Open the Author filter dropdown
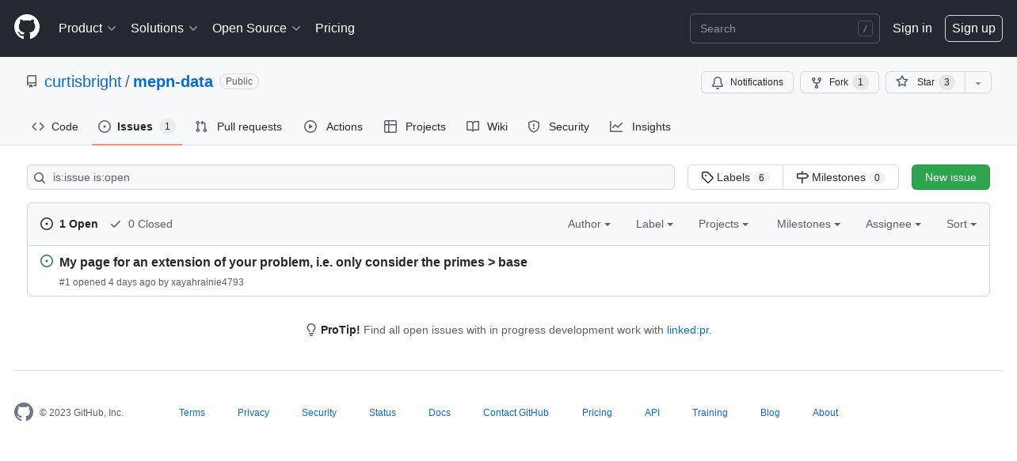 [589, 224]
